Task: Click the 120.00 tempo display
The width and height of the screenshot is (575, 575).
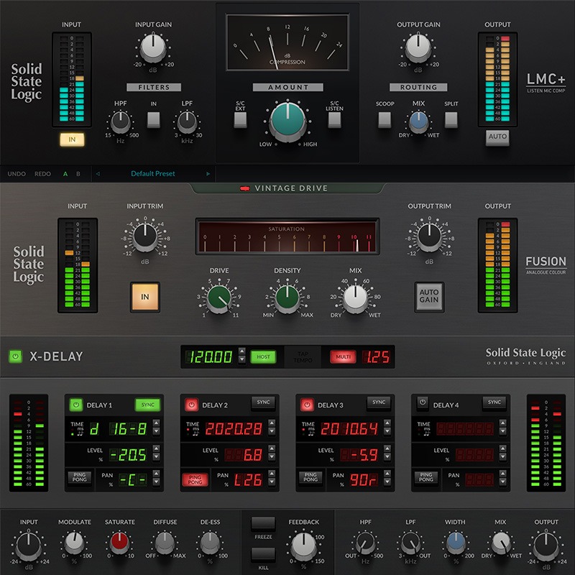Action: click(x=209, y=356)
